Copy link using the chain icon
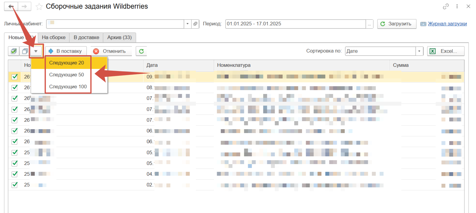 click(x=446, y=6)
